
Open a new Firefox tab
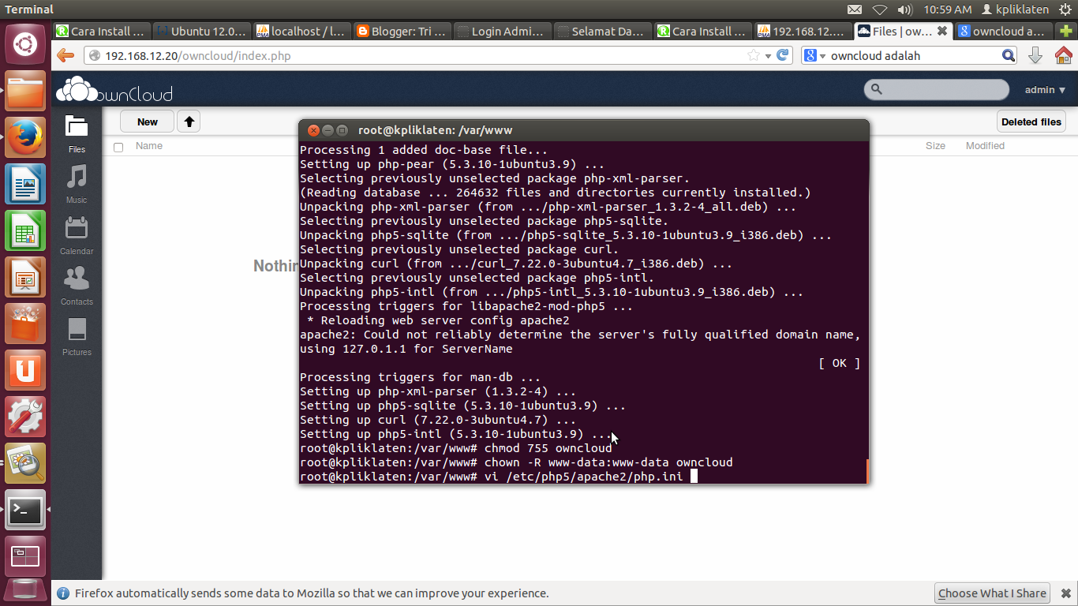tap(1066, 32)
